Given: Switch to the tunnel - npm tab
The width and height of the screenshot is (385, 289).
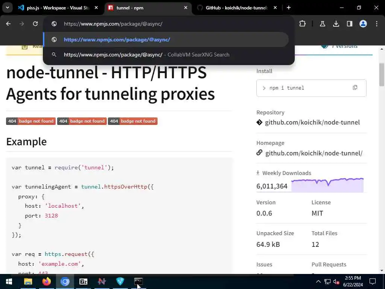Looking at the screenshot, I should (x=148, y=8).
